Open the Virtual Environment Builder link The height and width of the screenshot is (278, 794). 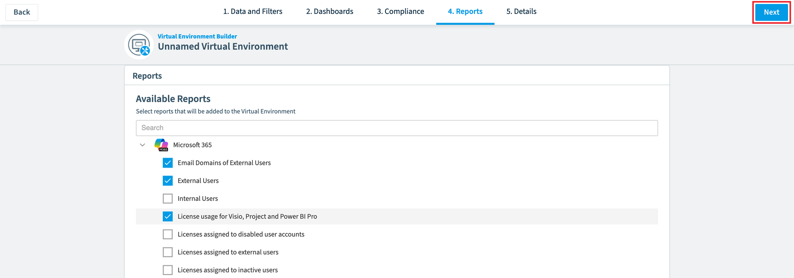pos(197,36)
